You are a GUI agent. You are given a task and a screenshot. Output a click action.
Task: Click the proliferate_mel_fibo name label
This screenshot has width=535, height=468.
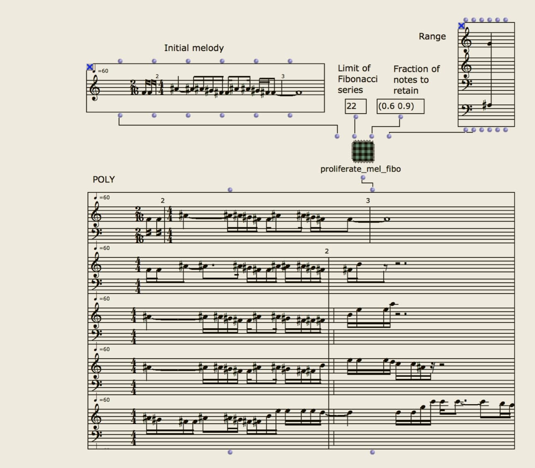pos(360,169)
